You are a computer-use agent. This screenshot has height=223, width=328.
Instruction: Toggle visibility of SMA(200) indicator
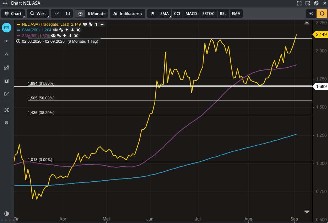pos(55,30)
